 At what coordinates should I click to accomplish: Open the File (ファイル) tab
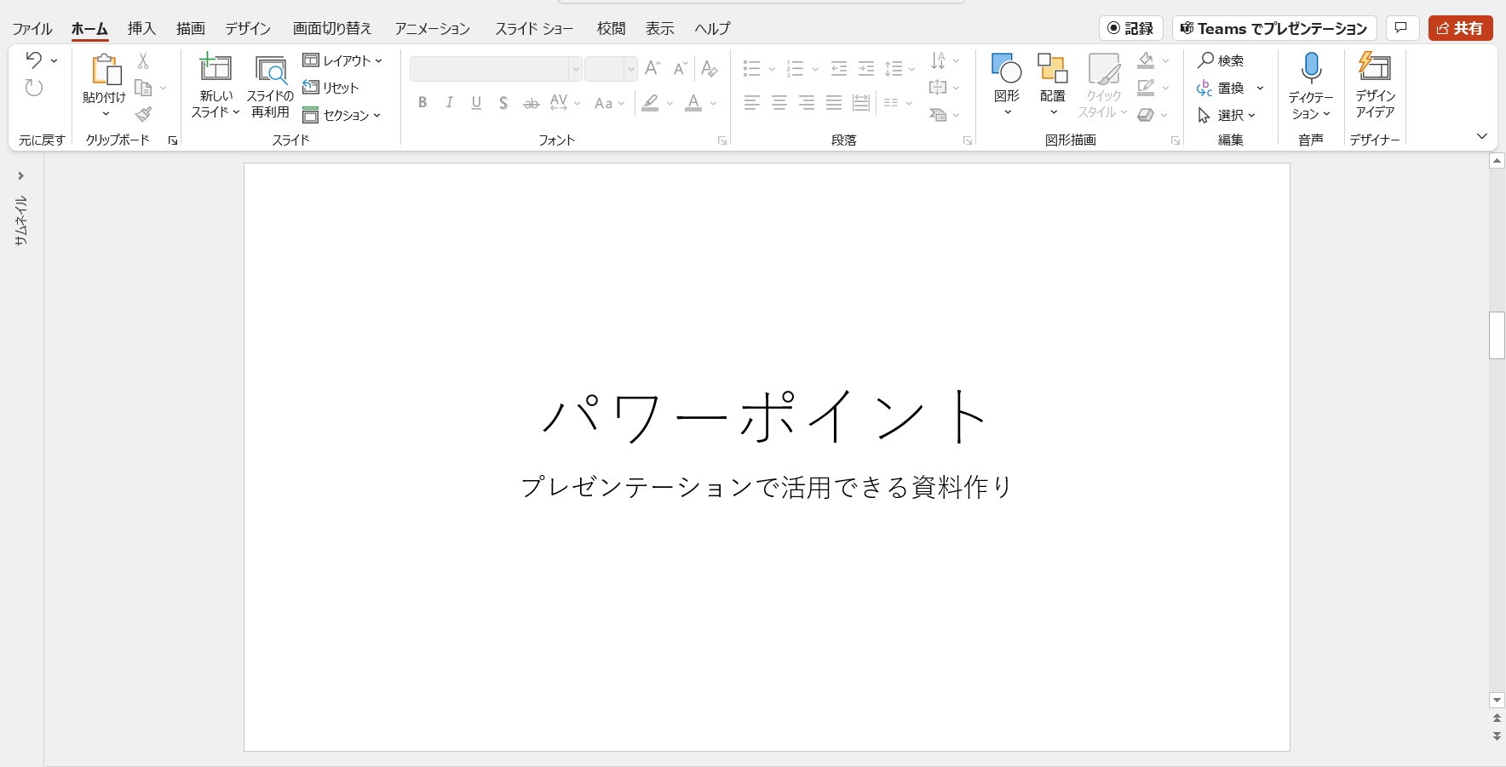[x=32, y=28]
